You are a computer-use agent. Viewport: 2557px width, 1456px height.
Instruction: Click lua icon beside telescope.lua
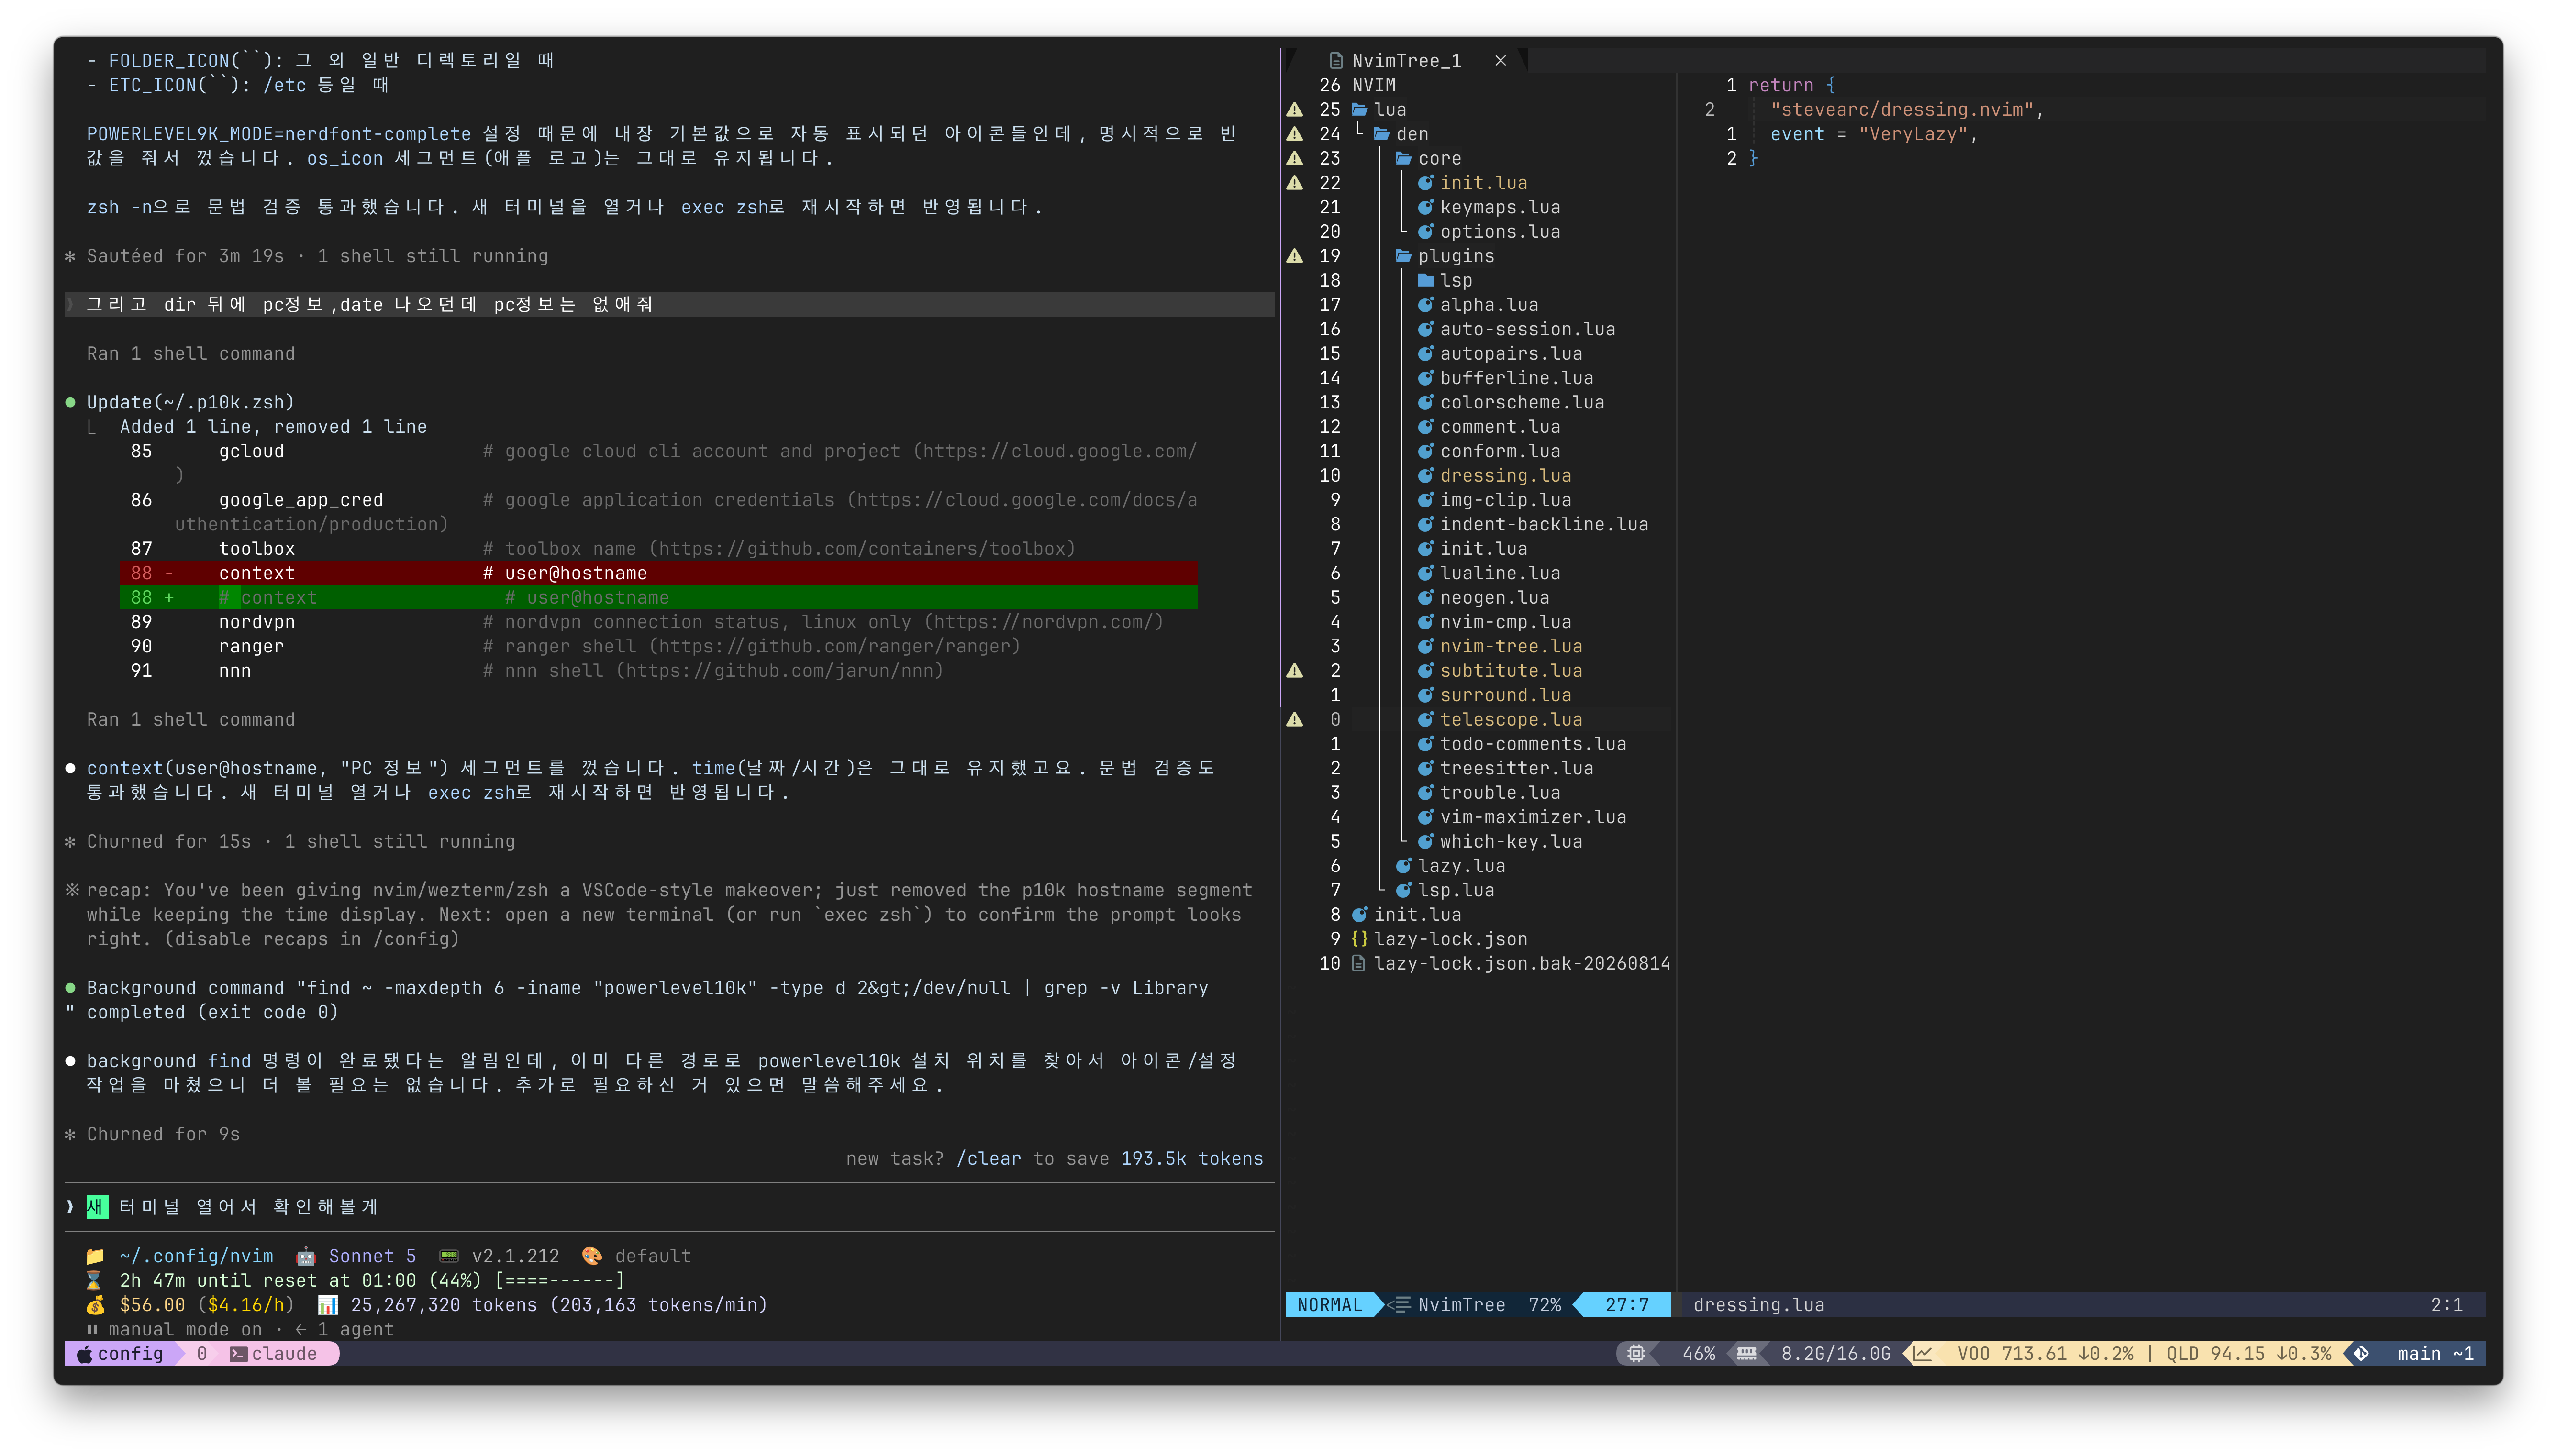pyautogui.click(x=1426, y=720)
